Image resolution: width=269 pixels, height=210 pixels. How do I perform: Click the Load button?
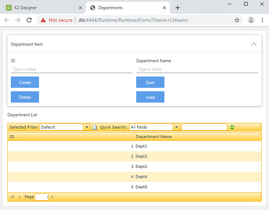[x=150, y=97]
